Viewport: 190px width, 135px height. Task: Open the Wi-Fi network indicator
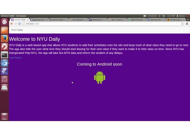coord(159,16)
